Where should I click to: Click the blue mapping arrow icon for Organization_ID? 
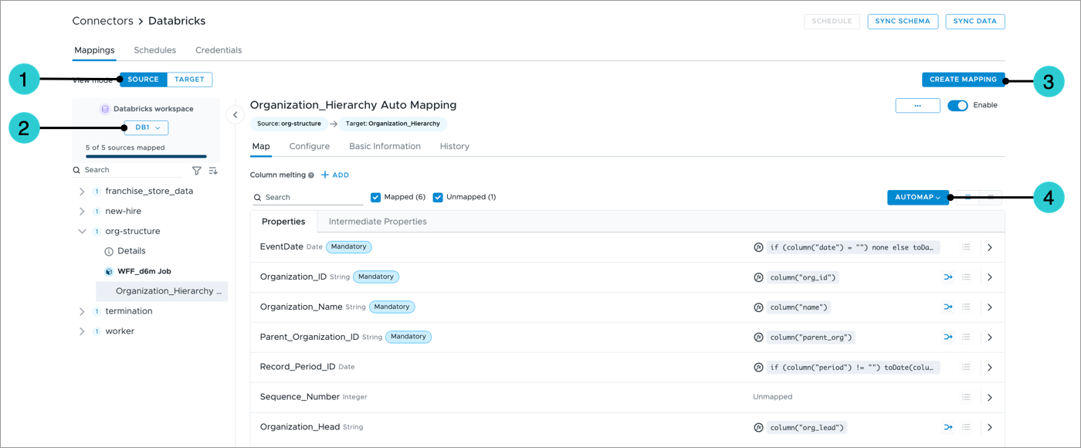(947, 277)
